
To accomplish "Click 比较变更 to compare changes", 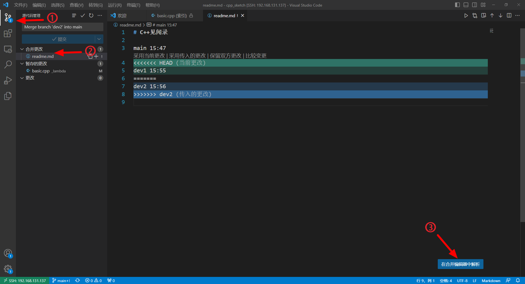I will tap(256, 56).
